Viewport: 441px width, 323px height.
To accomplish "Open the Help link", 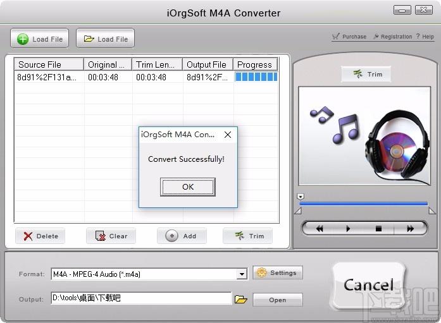I will coord(425,37).
